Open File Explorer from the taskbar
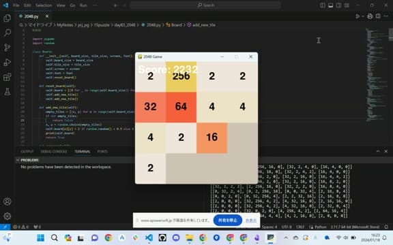 point(190,238)
